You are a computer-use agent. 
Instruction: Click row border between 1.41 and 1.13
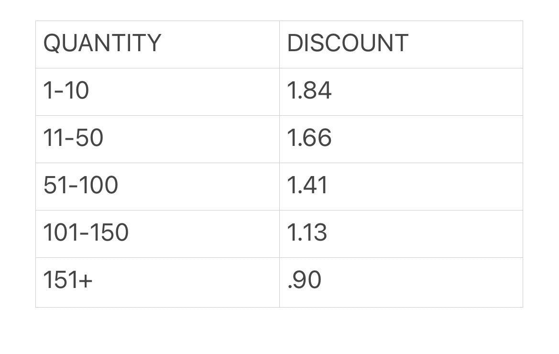coord(401,210)
